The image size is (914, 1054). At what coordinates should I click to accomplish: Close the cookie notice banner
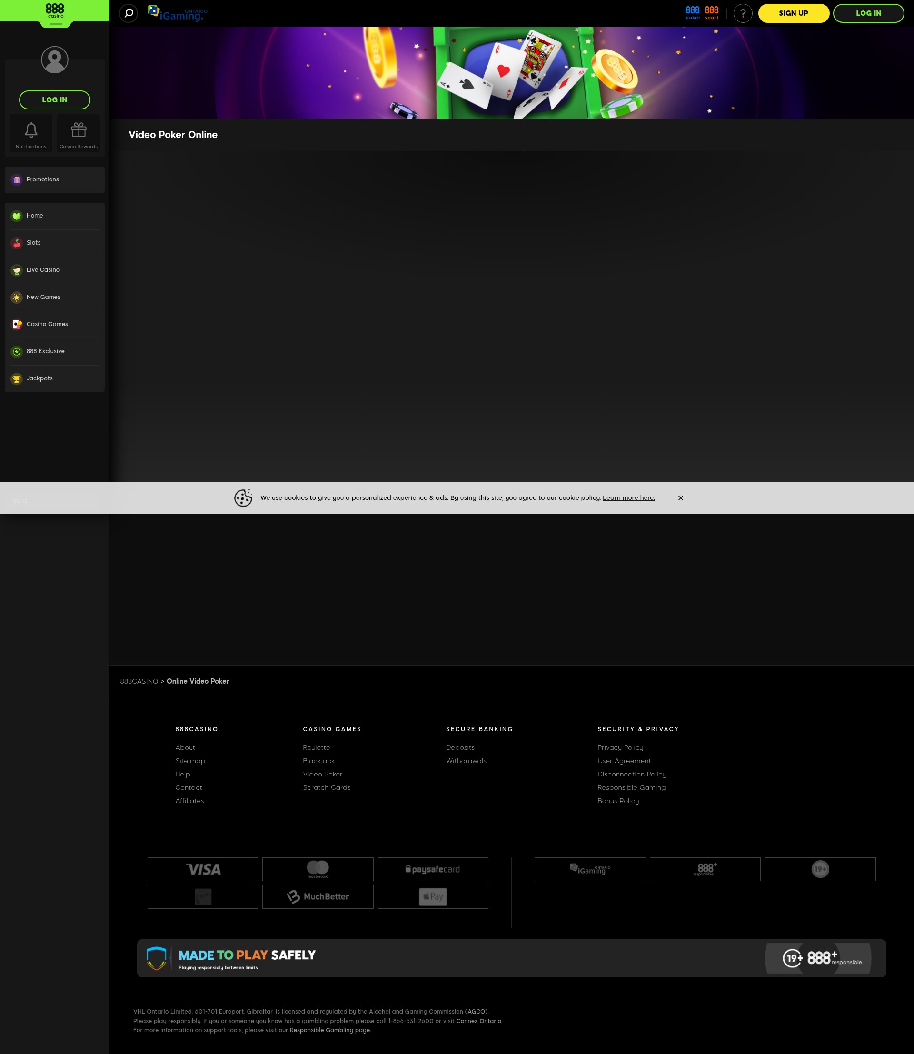coord(680,498)
